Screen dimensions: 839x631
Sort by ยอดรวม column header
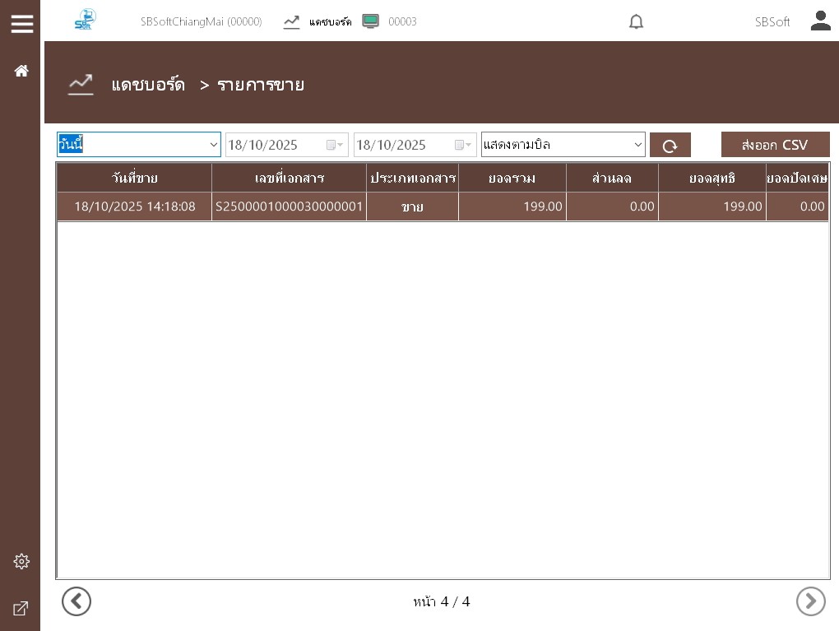click(x=512, y=178)
